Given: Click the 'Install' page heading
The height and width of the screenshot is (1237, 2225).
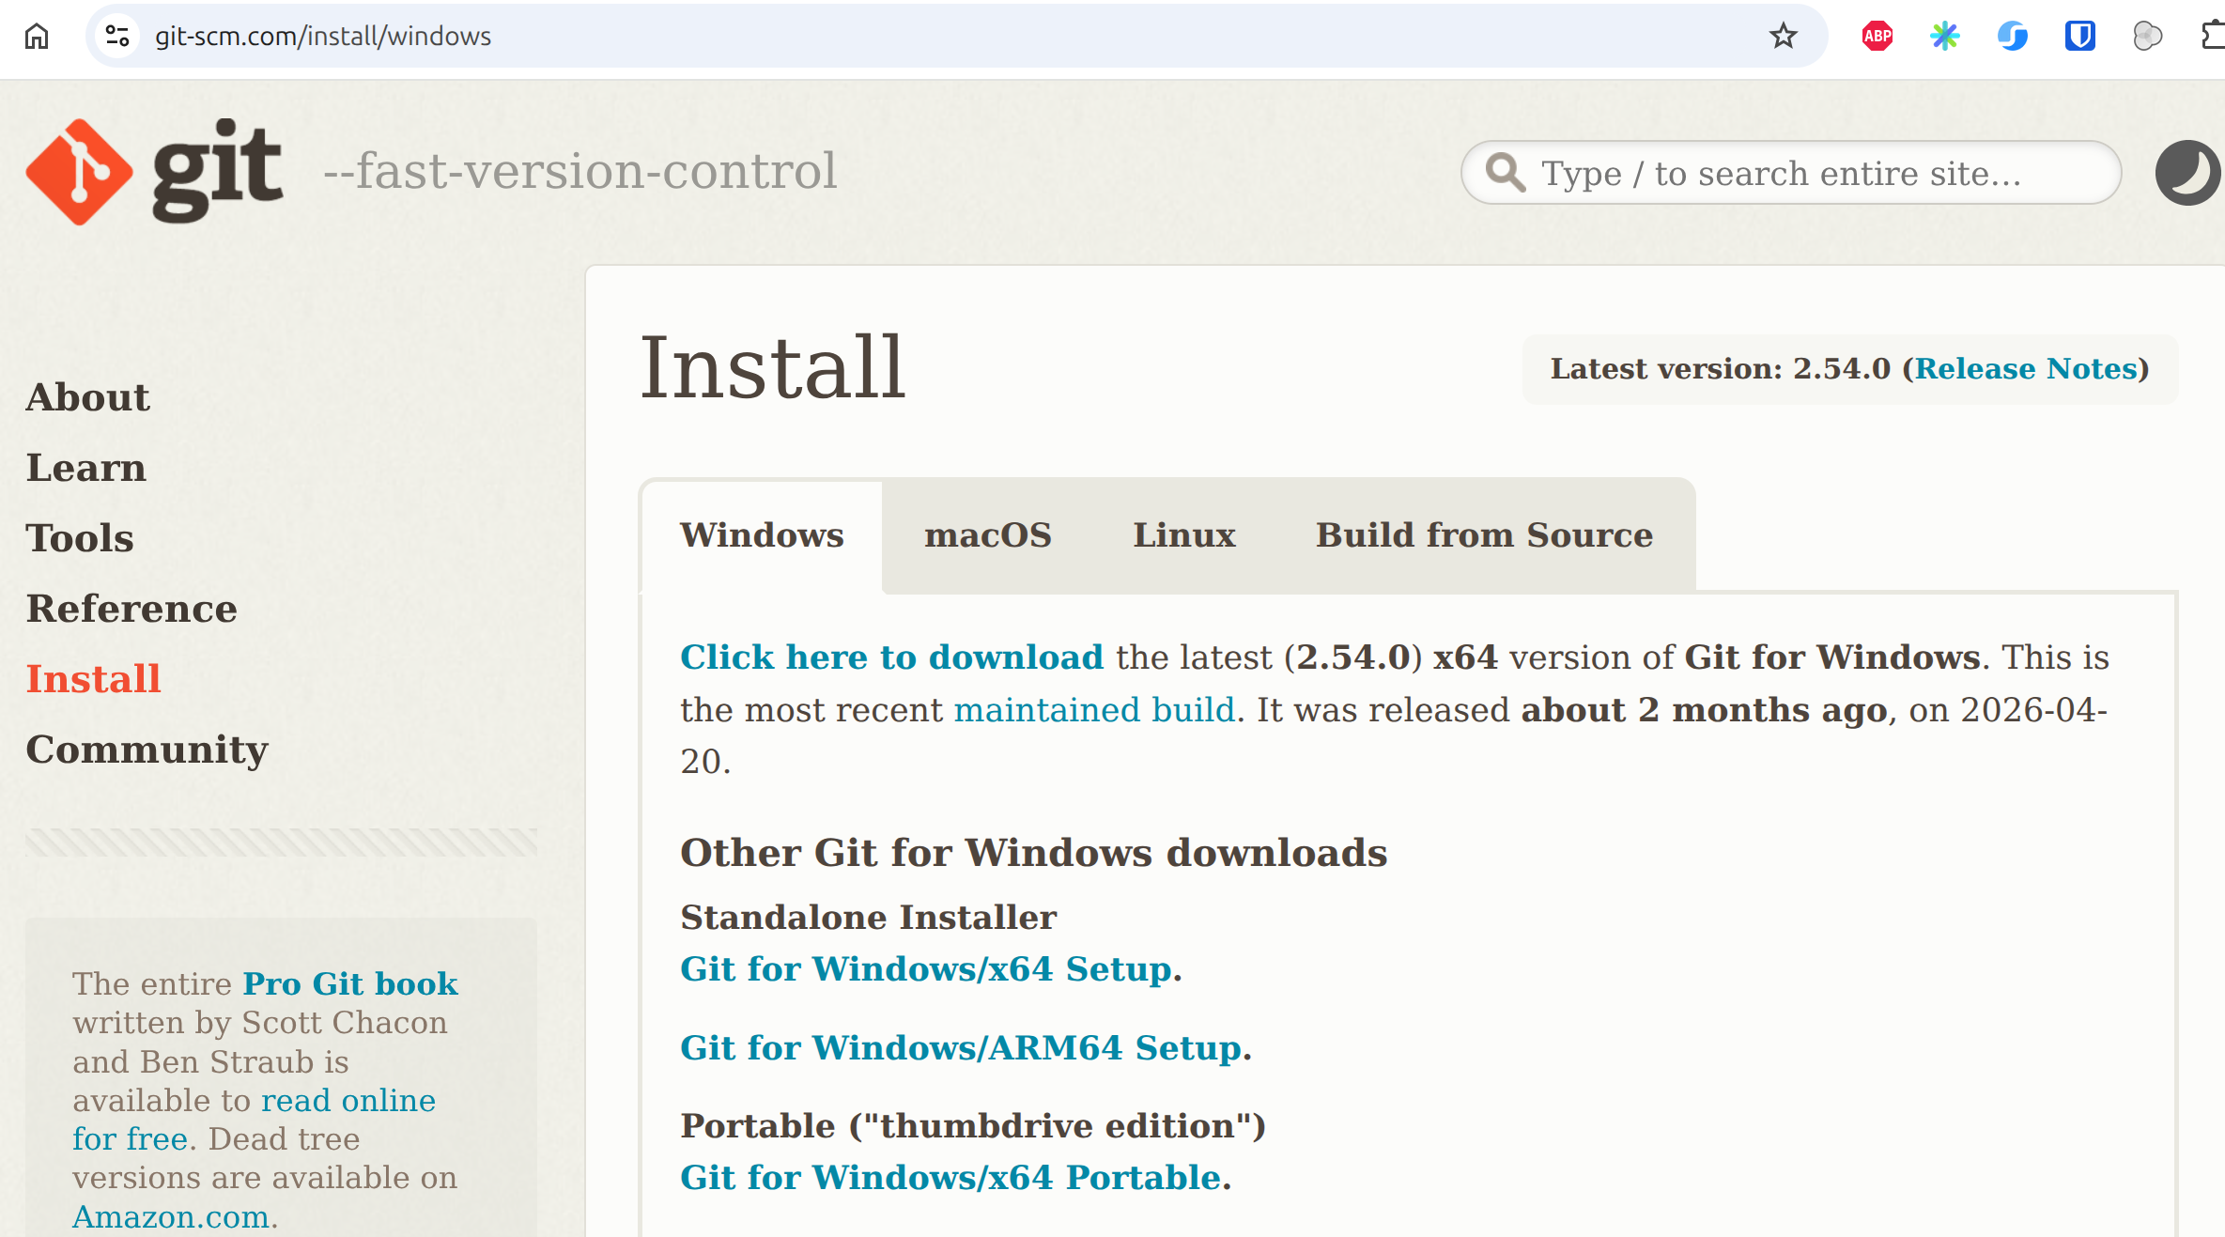Looking at the screenshot, I should click(x=772, y=367).
